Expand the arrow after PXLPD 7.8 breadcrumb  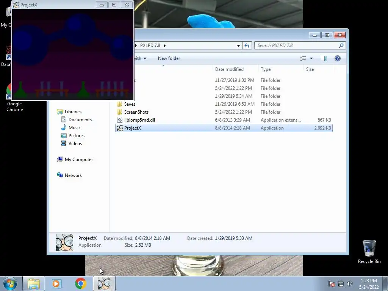164,45
